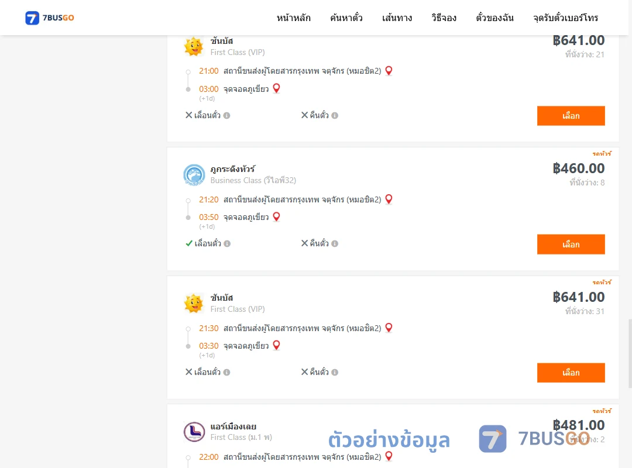Open the เส้นทาง menu item
Image resolution: width=632 pixels, height=468 pixels.
click(397, 18)
